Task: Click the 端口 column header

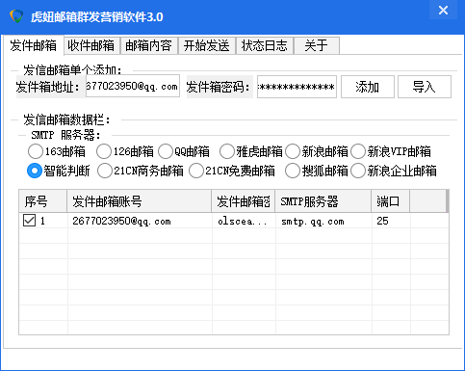Action: (391, 201)
